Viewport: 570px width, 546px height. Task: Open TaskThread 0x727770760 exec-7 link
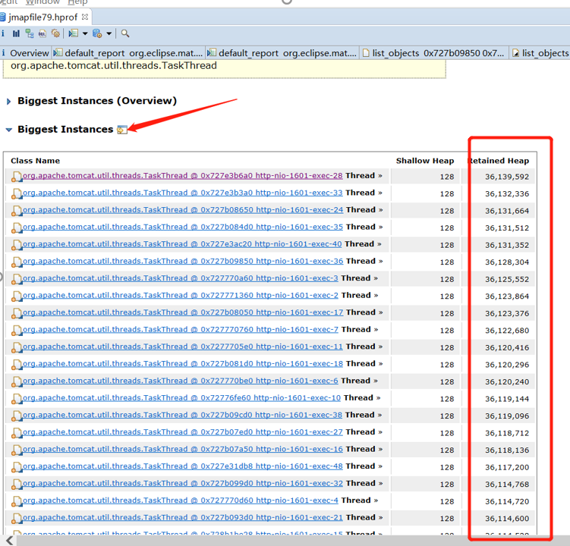click(x=181, y=329)
